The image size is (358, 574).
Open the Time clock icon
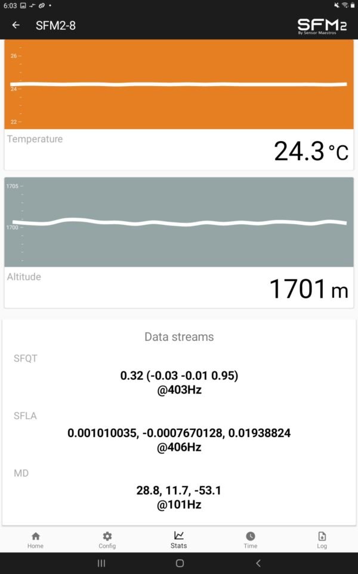coord(250,536)
